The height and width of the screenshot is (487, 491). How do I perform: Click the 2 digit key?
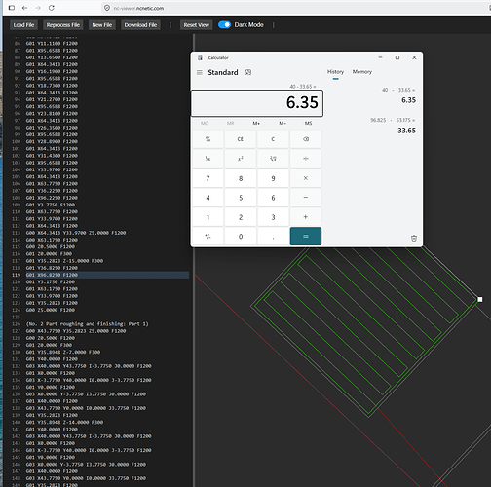pyautogui.click(x=241, y=217)
